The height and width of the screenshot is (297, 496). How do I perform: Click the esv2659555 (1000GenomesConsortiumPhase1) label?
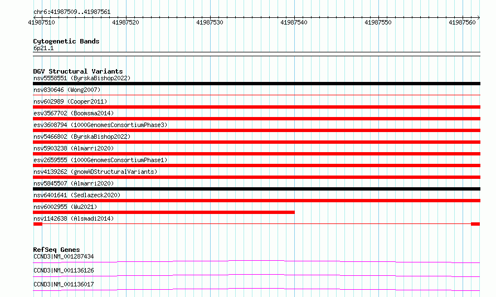click(100, 160)
